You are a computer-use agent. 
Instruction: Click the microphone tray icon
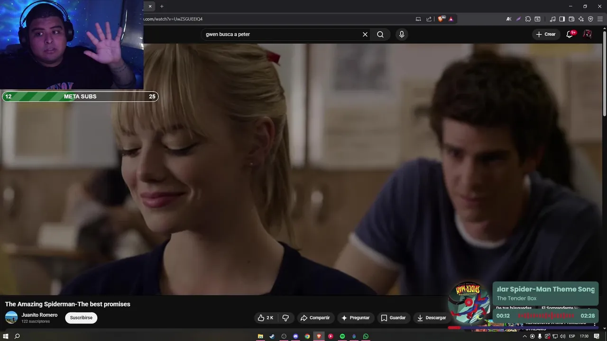(540, 336)
